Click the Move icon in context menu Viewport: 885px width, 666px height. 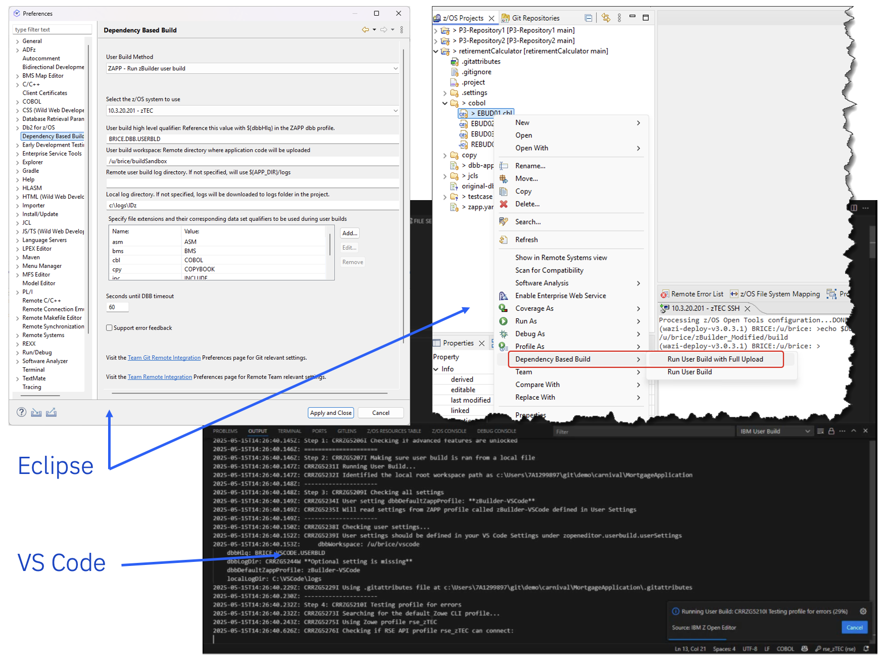(x=504, y=178)
